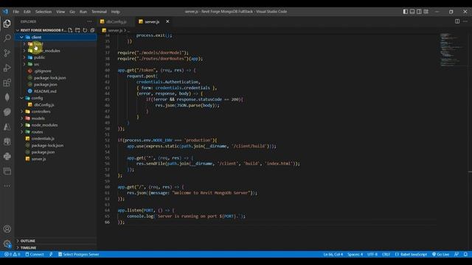Open the View menu

(x=60, y=12)
